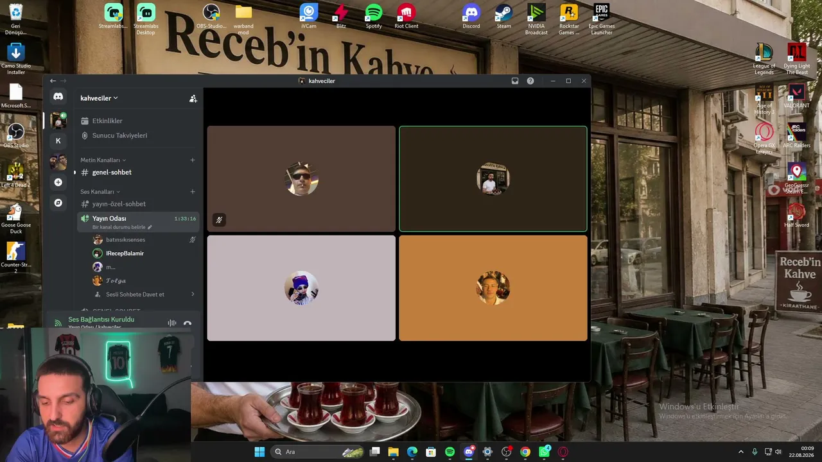Open the Counter-Strike 2 desktop shortcut
822x462 pixels.
pyautogui.click(x=16, y=258)
